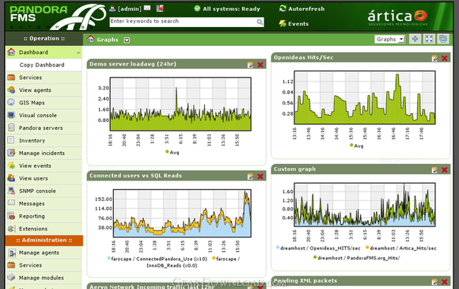This screenshot has height=289, width=459.
Task: Click the Extensions icon
Action: tap(11, 229)
